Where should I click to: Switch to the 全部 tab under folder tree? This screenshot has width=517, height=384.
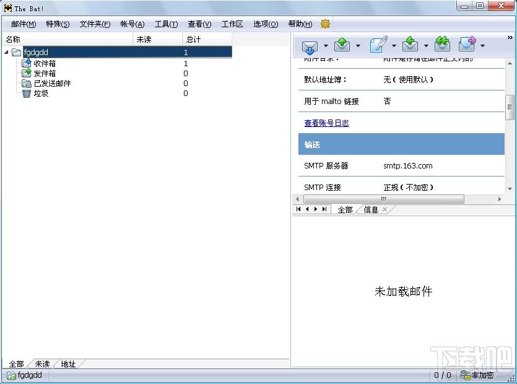tap(17, 364)
